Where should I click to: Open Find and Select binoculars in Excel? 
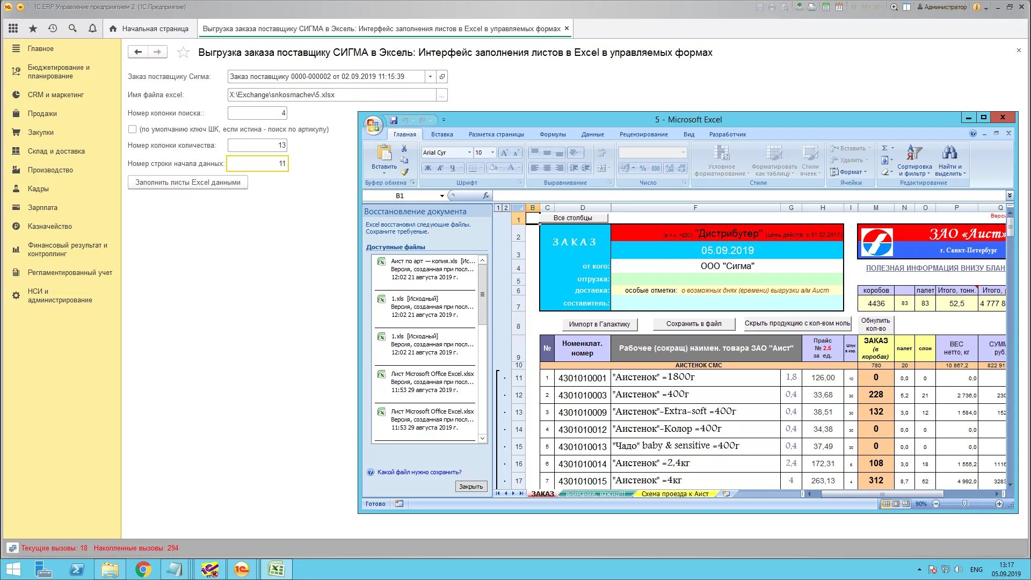[950, 161]
